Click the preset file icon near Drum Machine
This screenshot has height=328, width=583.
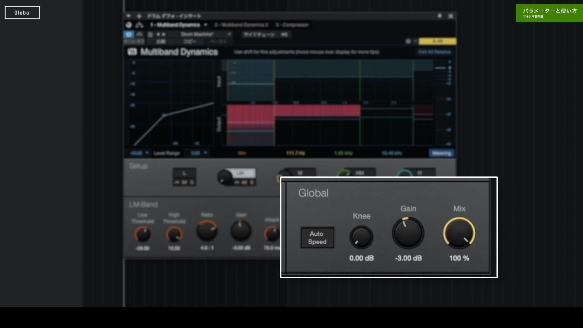150,34
